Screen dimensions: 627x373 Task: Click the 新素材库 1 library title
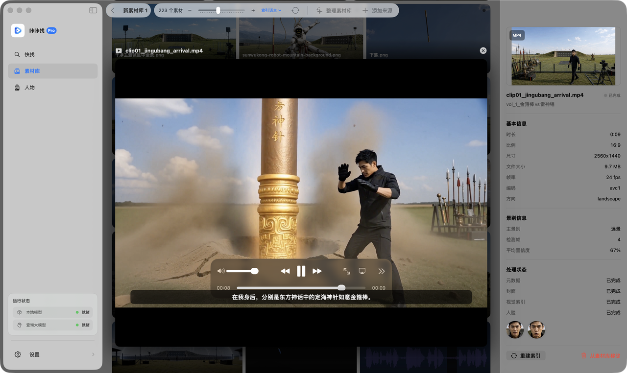point(135,10)
